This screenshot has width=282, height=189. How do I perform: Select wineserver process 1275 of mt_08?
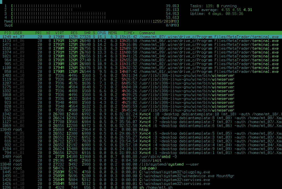(141, 87)
